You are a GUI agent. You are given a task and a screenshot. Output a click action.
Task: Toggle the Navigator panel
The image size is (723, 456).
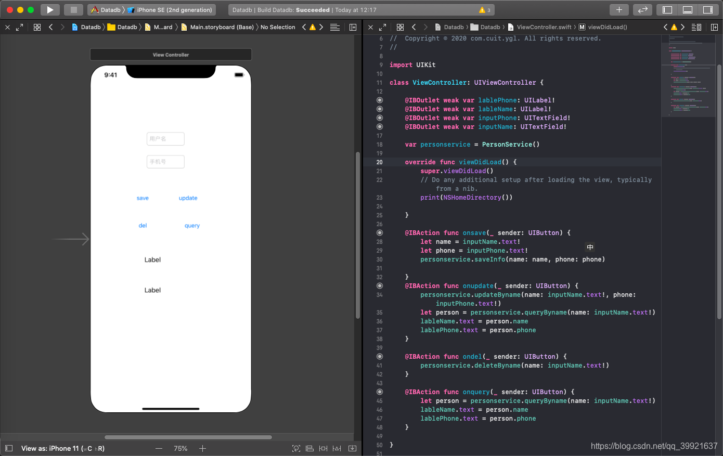667,10
